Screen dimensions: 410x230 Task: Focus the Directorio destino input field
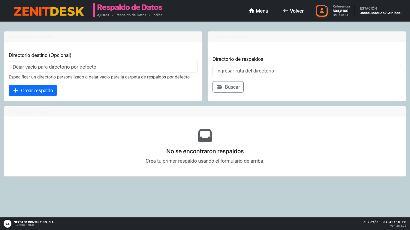(x=103, y=67)
